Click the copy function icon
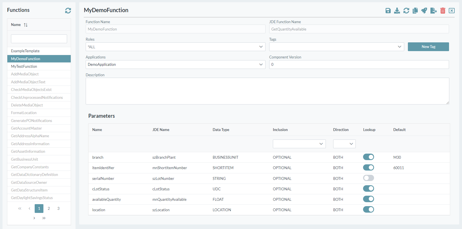The height and width of the screenshot is (229, 462). point(415,11)
